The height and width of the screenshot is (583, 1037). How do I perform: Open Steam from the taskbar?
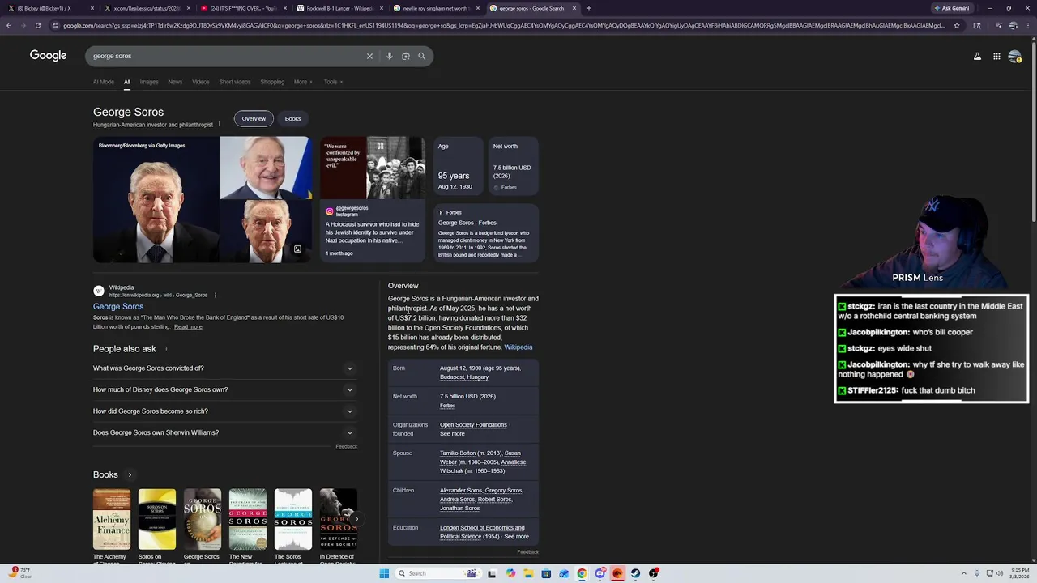635,573
